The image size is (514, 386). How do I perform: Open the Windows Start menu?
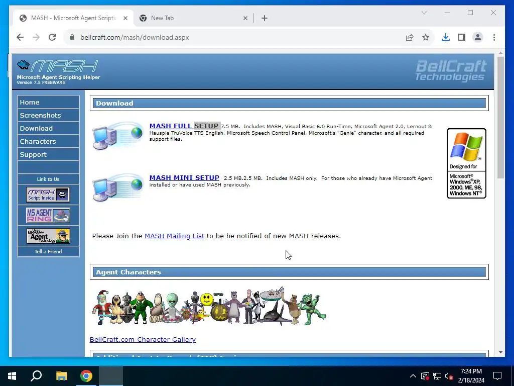[12, 376]
